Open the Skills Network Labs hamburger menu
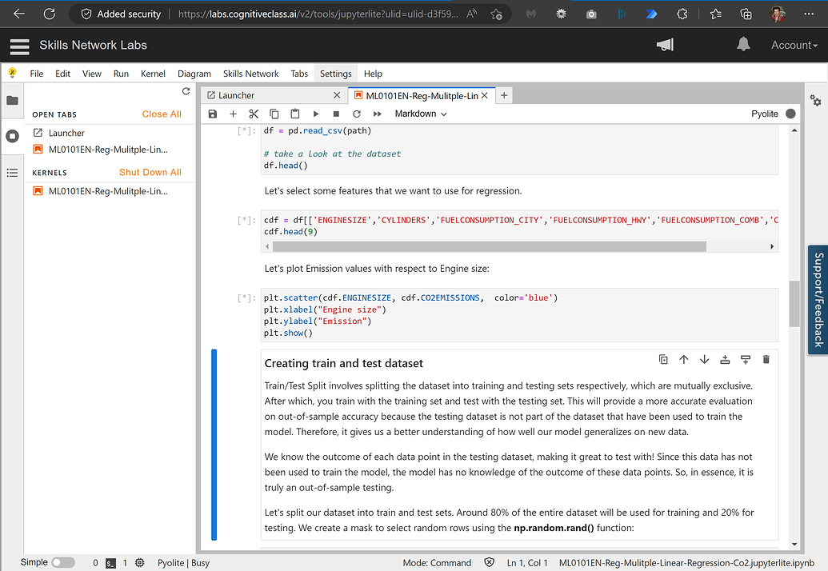Image resolution: width=828 pixels, height=571 pixels. 19,46
